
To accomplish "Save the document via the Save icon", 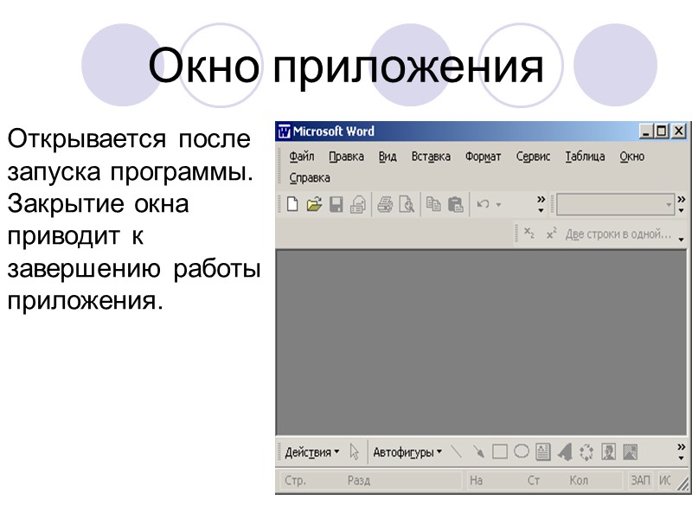I will (x=337, y=202).
